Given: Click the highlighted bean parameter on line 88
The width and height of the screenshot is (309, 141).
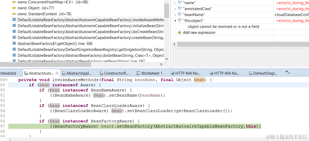Looking at the screenshot, I should (199, 80).
